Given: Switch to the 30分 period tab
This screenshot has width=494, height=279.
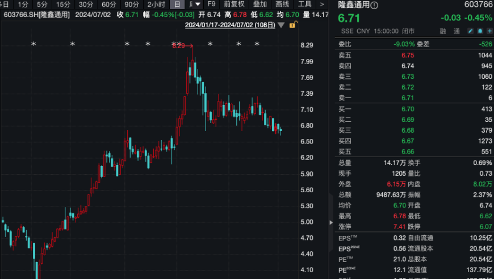Looking at the screenshot, I should click(86, 4).
